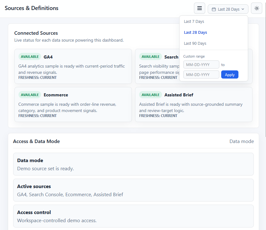Click the AVAILABLE badge on GA4 card

[30, 57]
